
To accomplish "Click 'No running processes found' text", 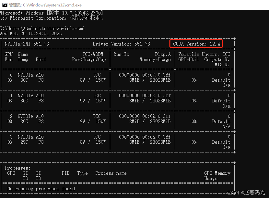I will pyautogui.click(x=41, y=189).
